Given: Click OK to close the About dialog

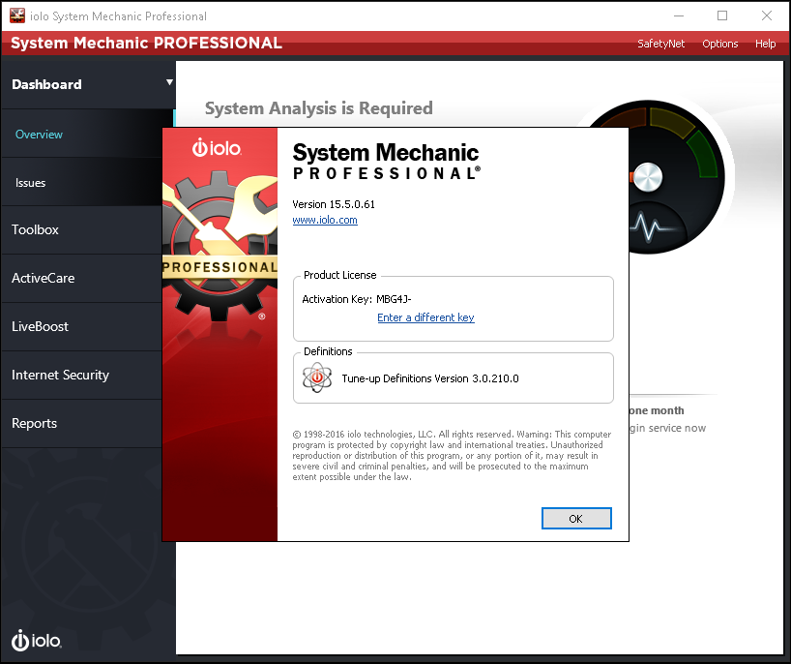Looking at the screenshot, I should click(x=576, y=519).
